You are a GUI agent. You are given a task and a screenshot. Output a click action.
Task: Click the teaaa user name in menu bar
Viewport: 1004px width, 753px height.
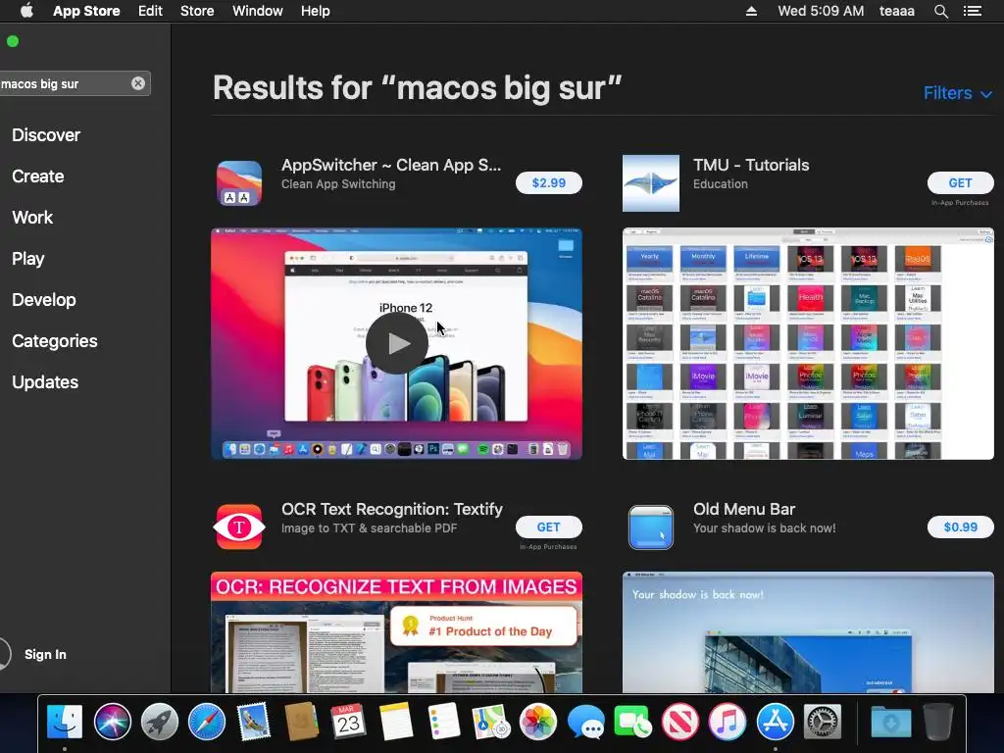click(x=896, y=11)
